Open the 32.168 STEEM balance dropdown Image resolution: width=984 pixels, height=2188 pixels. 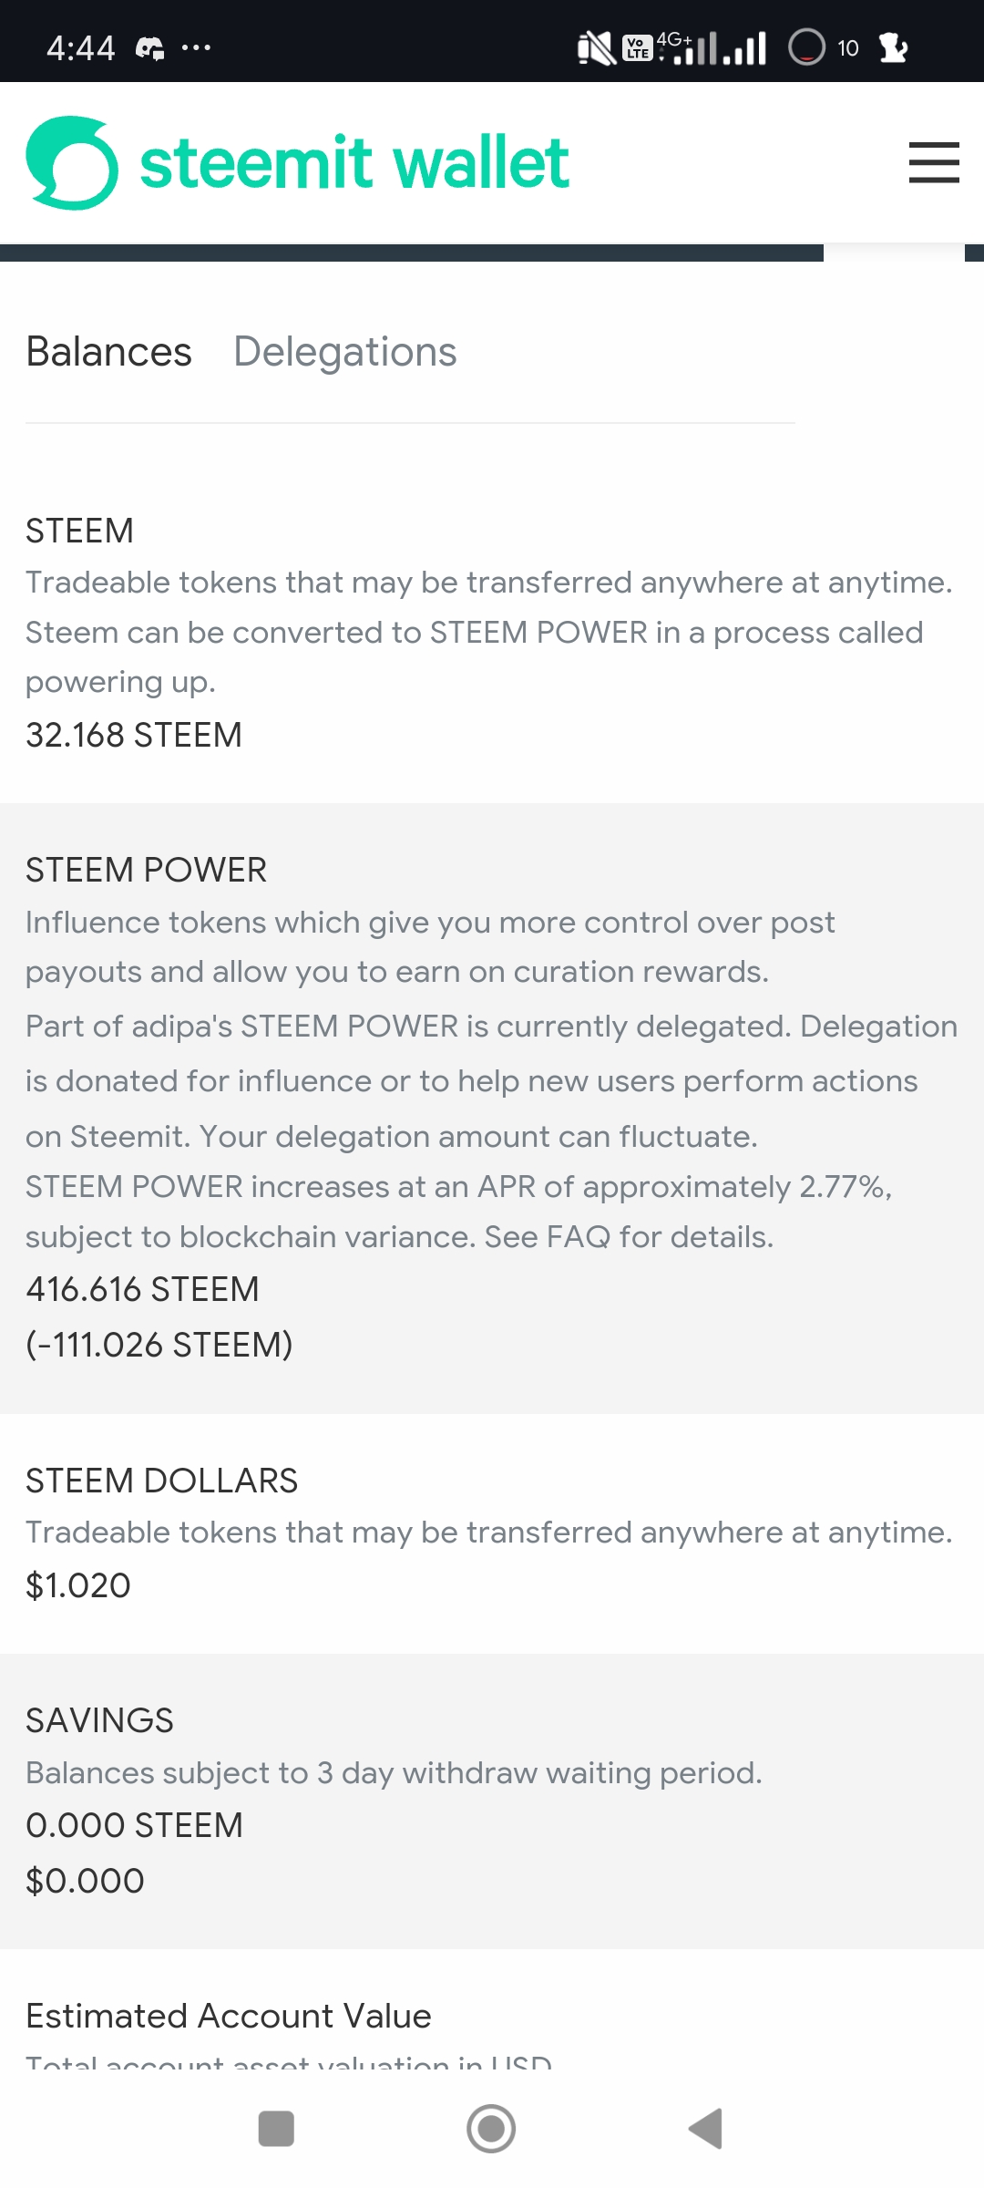[x=134, y=735]
